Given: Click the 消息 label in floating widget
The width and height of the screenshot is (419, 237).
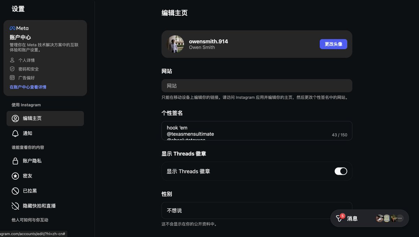Looking at the screenshot, I should pos(352,219).
